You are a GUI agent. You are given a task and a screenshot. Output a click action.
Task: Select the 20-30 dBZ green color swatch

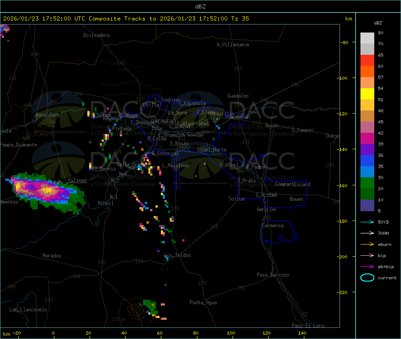[x=367, y=183]
